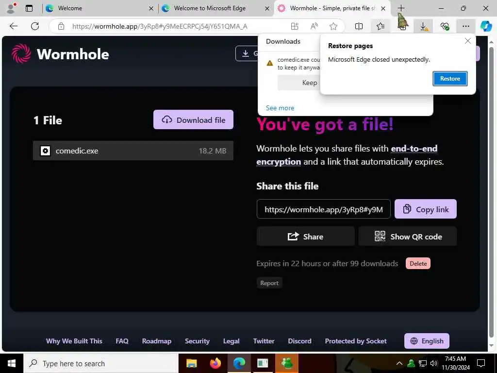Open split screen icon in toolbar

tap(359, 26)
